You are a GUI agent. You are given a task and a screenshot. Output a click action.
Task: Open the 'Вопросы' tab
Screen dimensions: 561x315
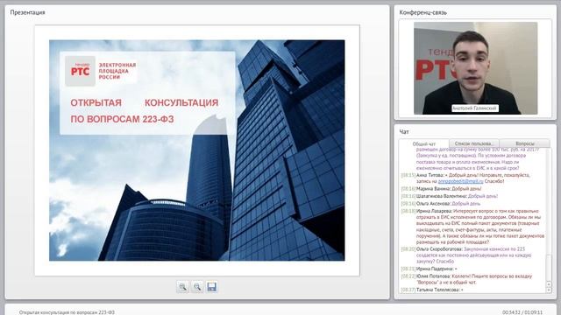(x=525, y=143)
